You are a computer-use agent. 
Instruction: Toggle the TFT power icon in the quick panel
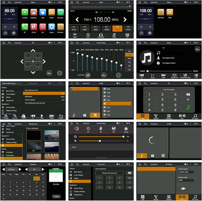(88, 129)
